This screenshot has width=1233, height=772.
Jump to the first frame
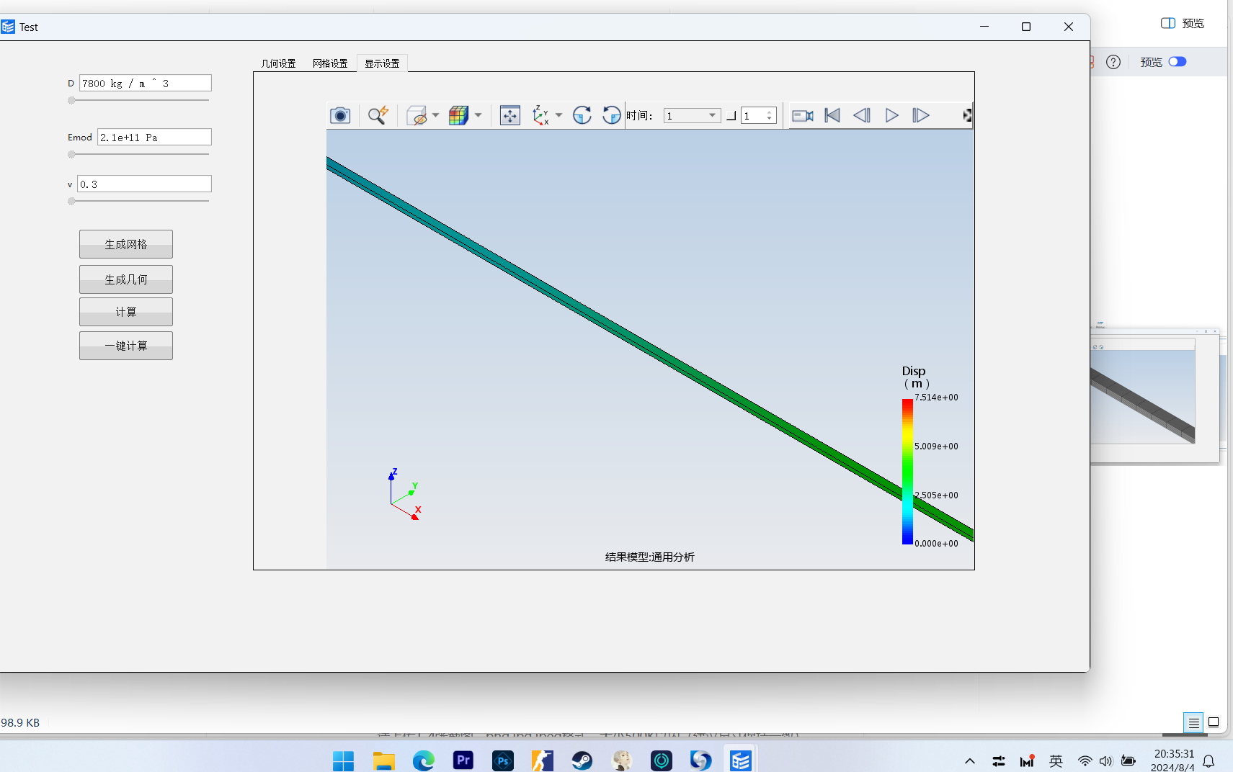click(x=832, y=115)
